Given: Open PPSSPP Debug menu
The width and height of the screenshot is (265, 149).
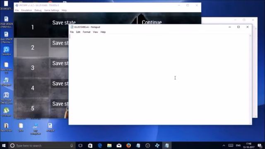Looking at the screenshot, I should click(38, 10).
